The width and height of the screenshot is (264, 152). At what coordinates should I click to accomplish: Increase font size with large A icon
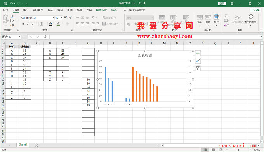65,17
